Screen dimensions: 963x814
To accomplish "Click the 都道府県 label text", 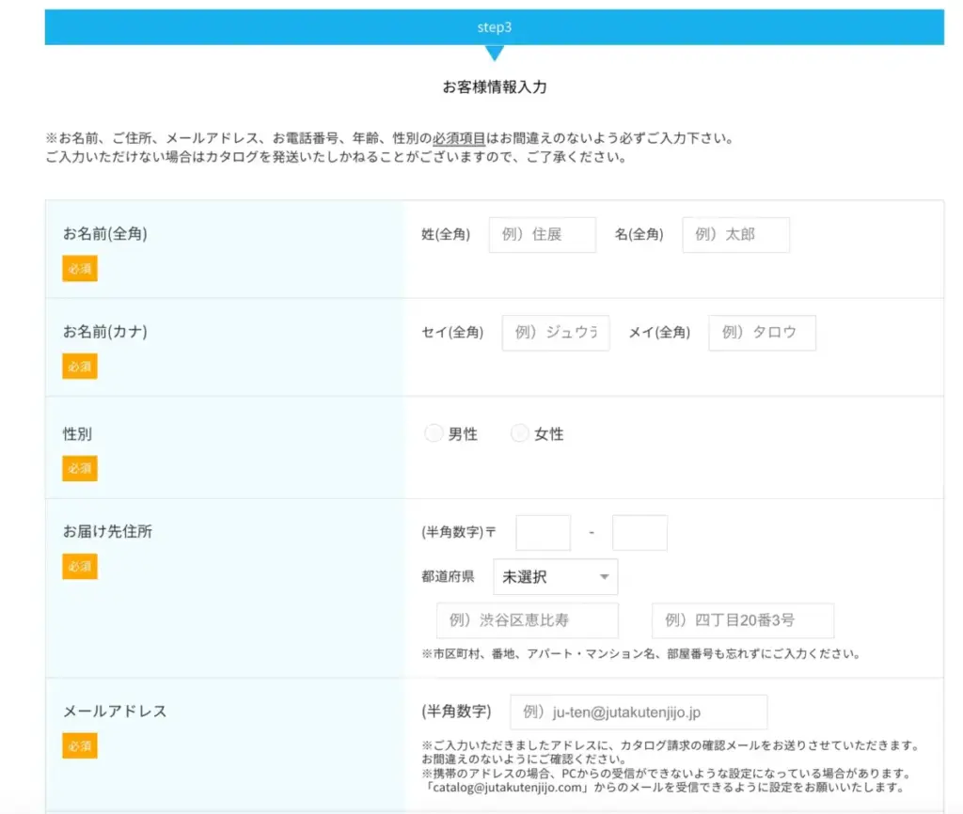I will 448,576.
